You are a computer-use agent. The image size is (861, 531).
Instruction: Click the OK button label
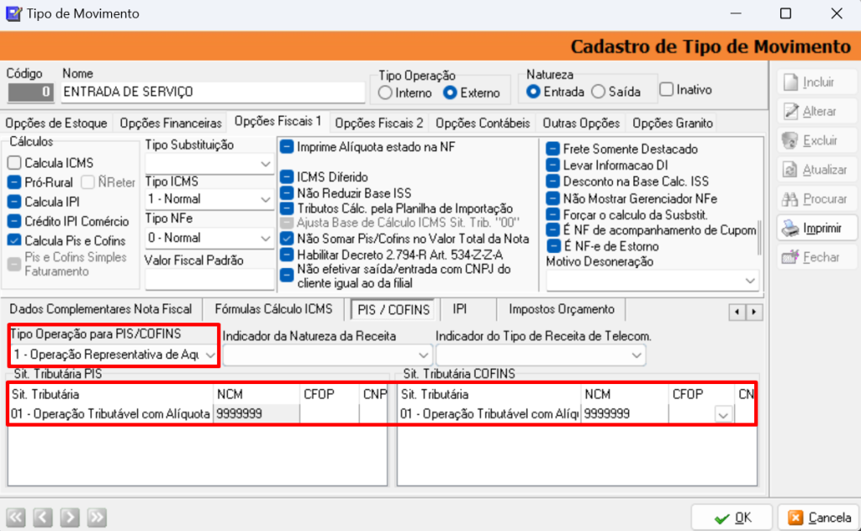(743, 518)
